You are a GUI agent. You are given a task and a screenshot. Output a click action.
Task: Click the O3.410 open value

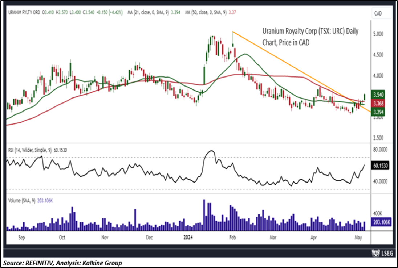pyautogui.click(x=48, y=12)
